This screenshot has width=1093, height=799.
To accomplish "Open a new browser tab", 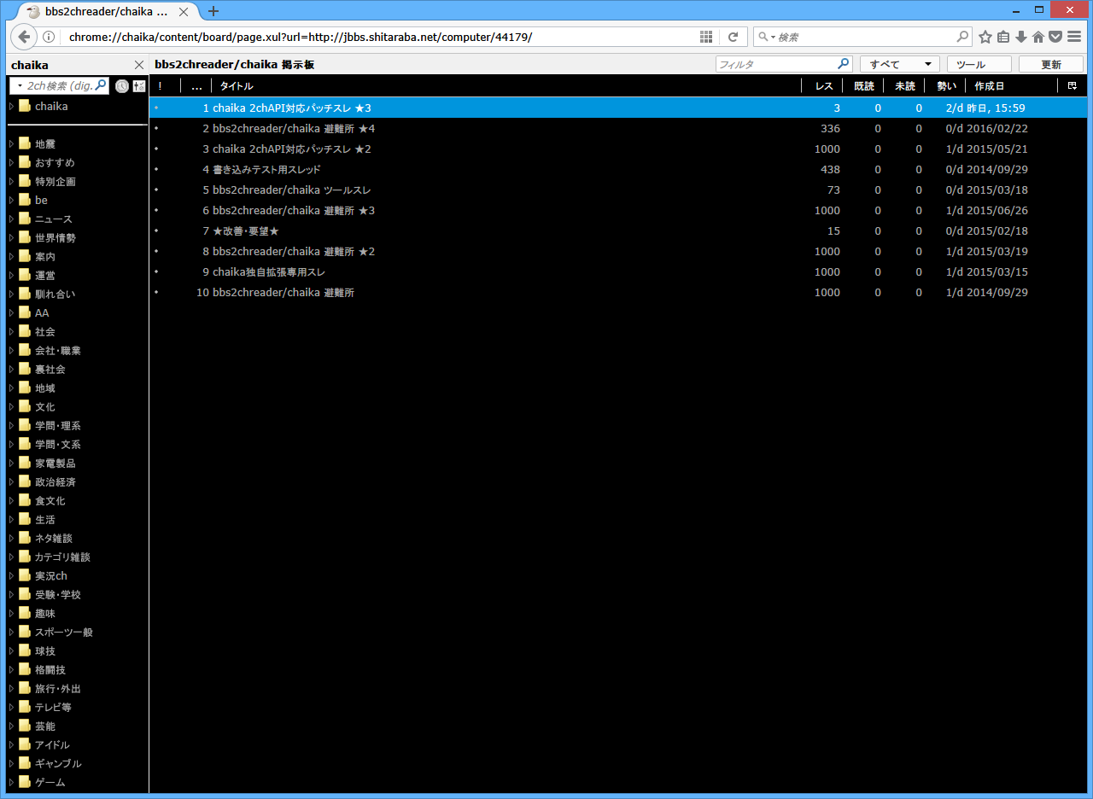I will [213, 11].
